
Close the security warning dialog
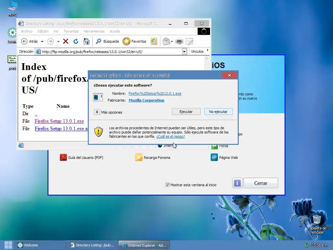[x=229, y=75]
